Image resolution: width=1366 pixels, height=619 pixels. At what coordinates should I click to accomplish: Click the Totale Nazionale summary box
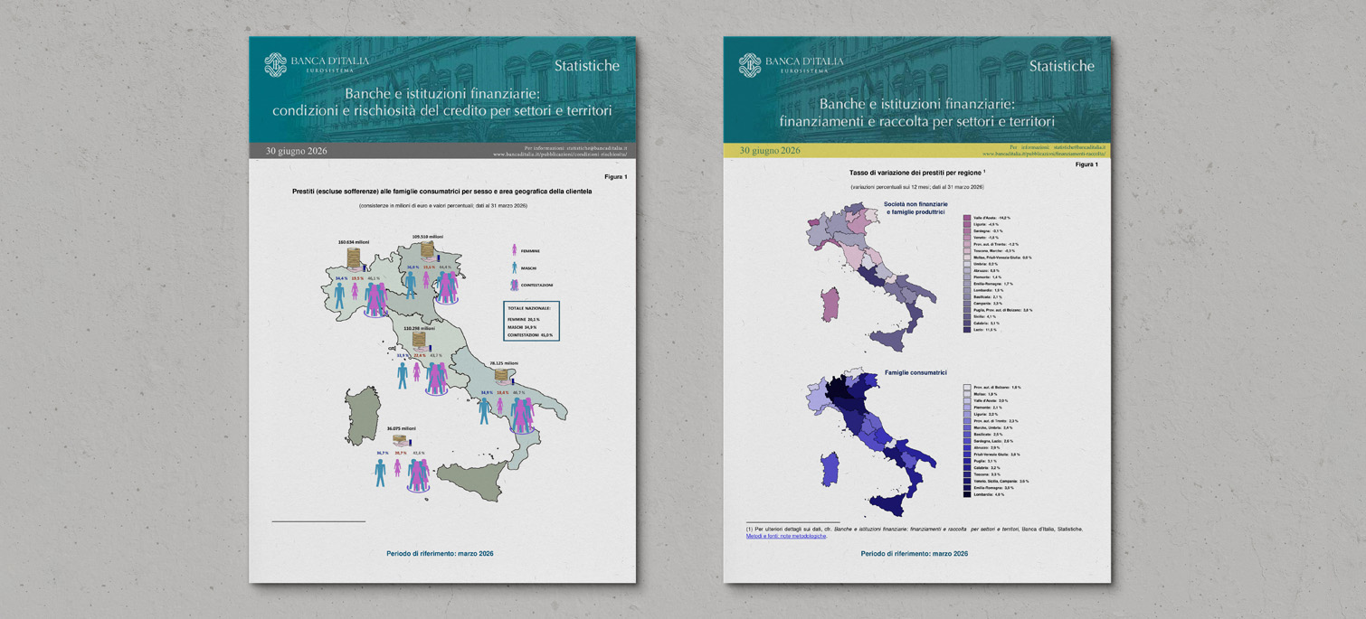(531, 321)
